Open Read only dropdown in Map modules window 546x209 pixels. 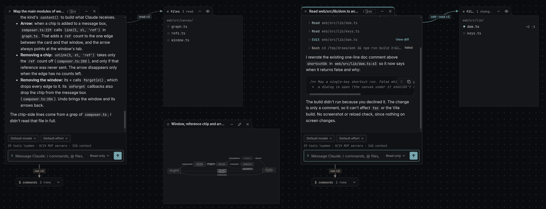(100, 156)
